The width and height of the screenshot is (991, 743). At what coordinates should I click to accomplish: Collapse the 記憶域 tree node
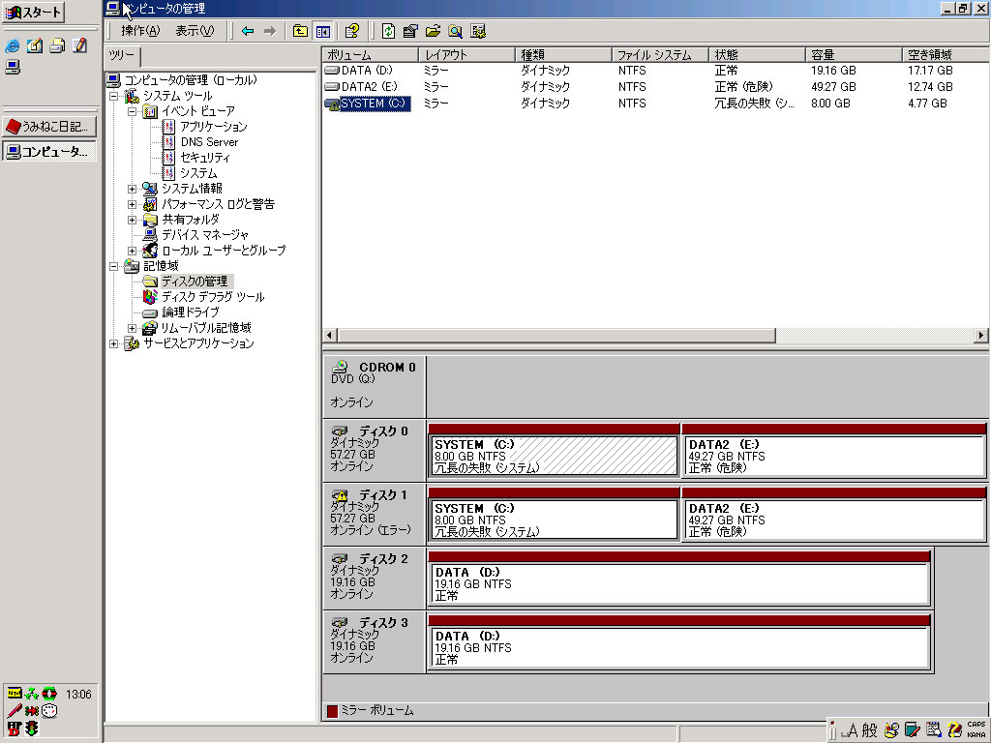coord(114,266)
